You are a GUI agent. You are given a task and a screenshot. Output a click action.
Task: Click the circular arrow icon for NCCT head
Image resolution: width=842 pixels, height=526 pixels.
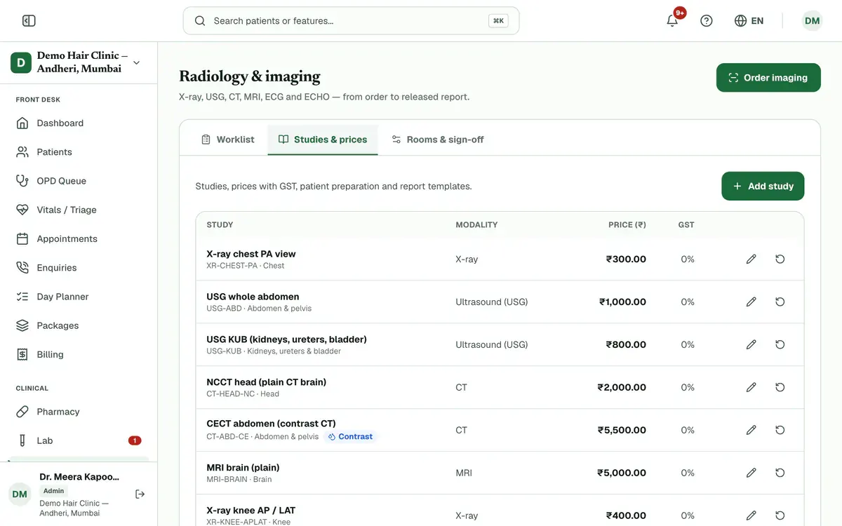coord(780,388)
